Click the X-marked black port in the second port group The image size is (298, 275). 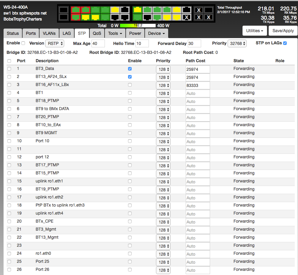186,17
